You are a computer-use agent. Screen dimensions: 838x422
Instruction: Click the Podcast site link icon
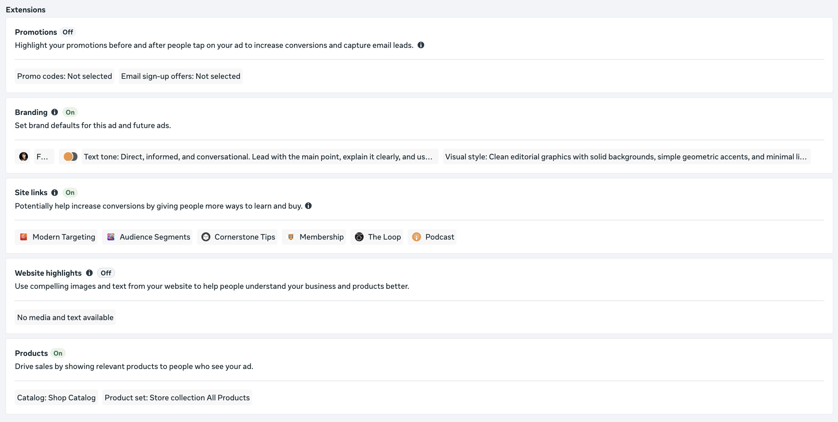pos(417,237)
